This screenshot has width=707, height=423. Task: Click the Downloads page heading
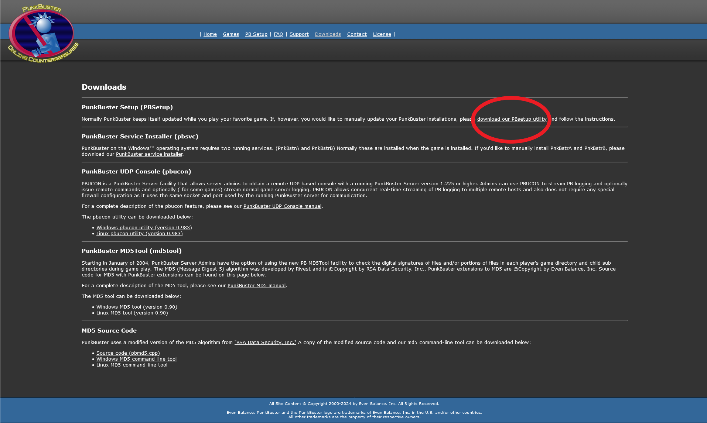pyautogui.click(x=104, y=87)
